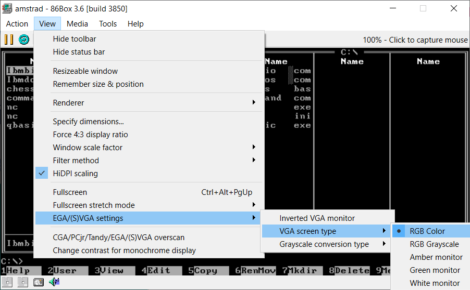Click Change contrast for monochrome display
Screen dimensions: 470x290
pyautogui.click(x=149, y=250)
